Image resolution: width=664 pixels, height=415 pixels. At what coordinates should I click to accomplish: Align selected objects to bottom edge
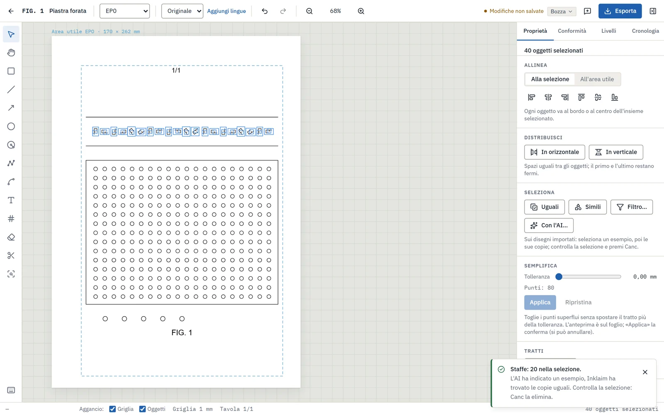pyautogui.click(x=615, y=97)
